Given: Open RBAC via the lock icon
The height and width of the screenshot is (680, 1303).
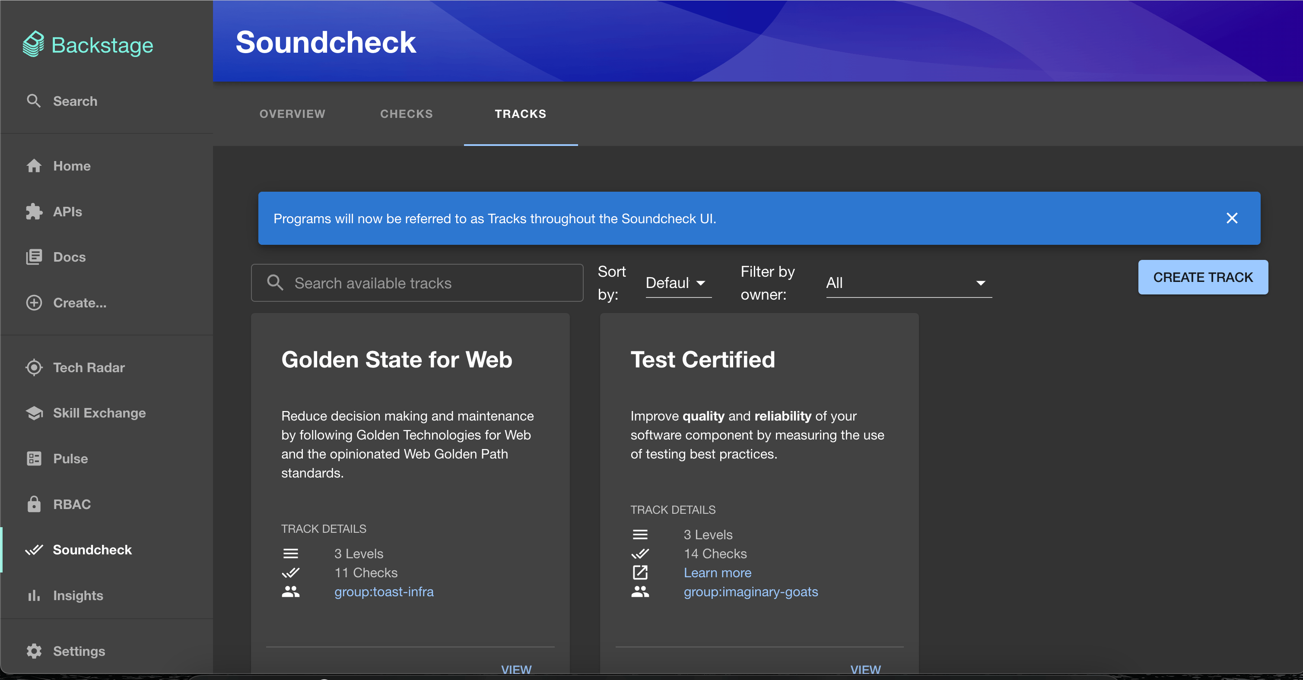Looking at the screenshot, I should pyautogui.click(x=34, y=503).
